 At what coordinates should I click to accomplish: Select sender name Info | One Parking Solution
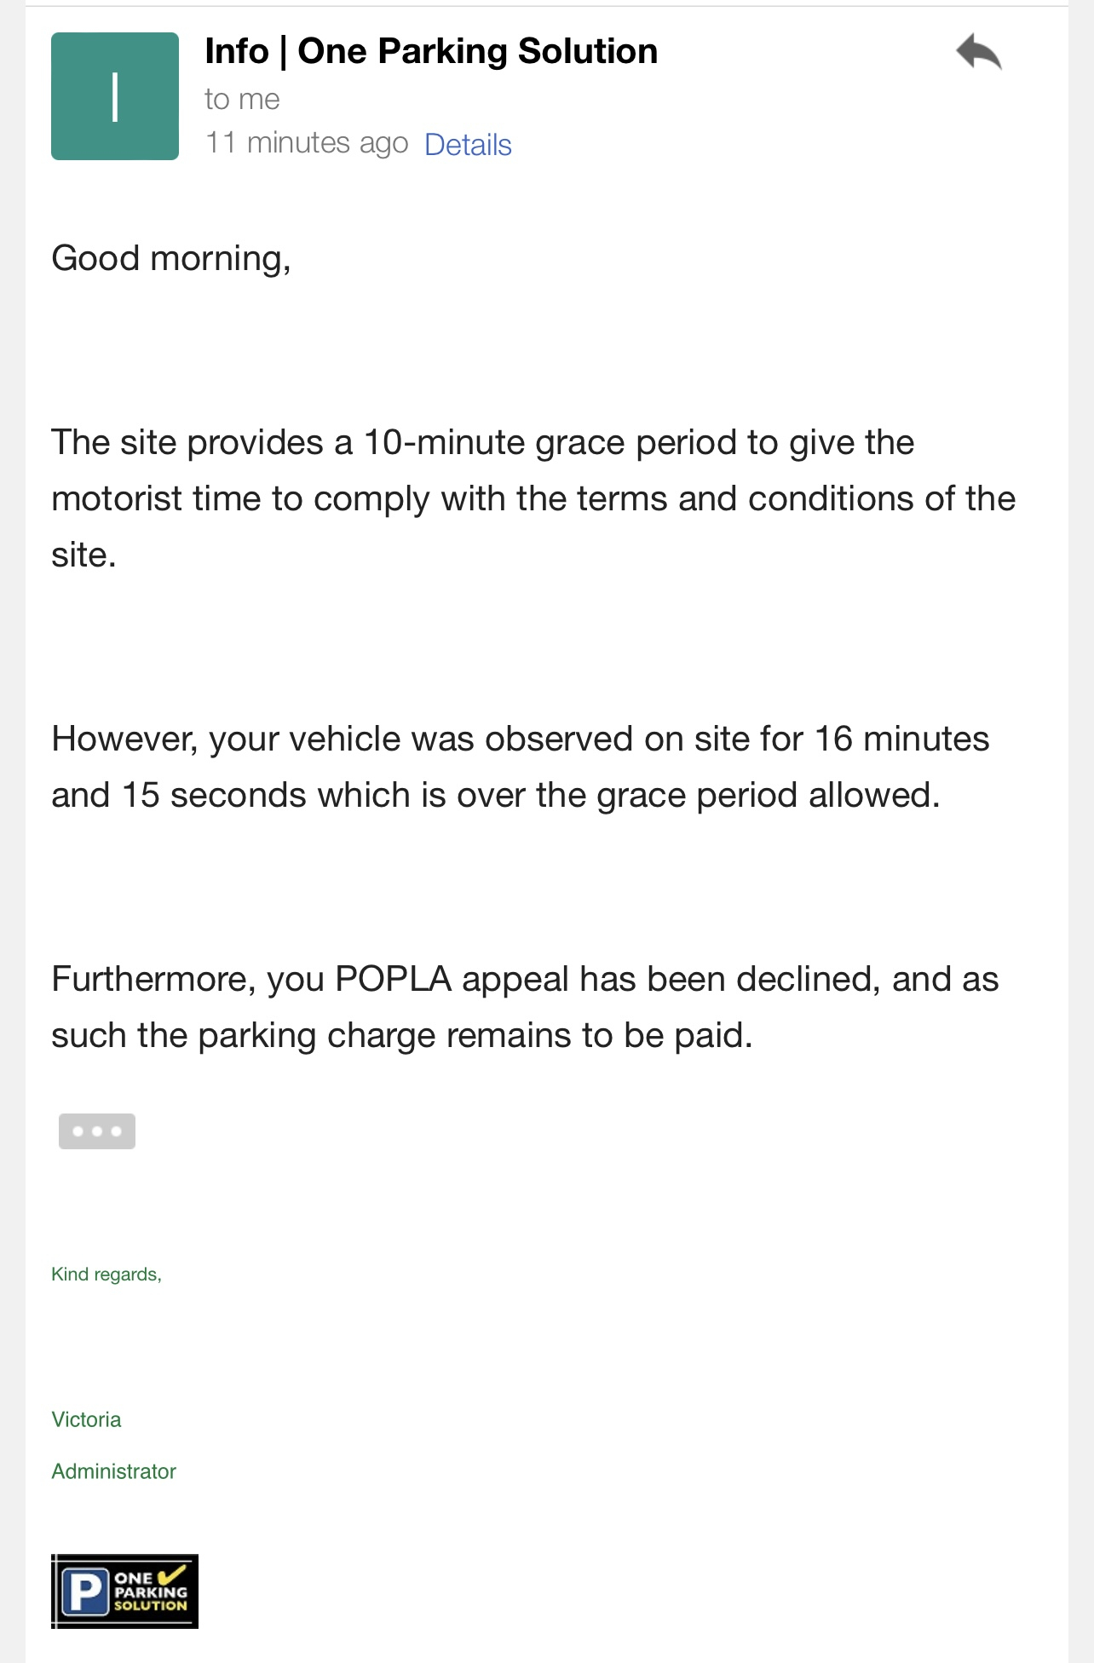(431, 51)
